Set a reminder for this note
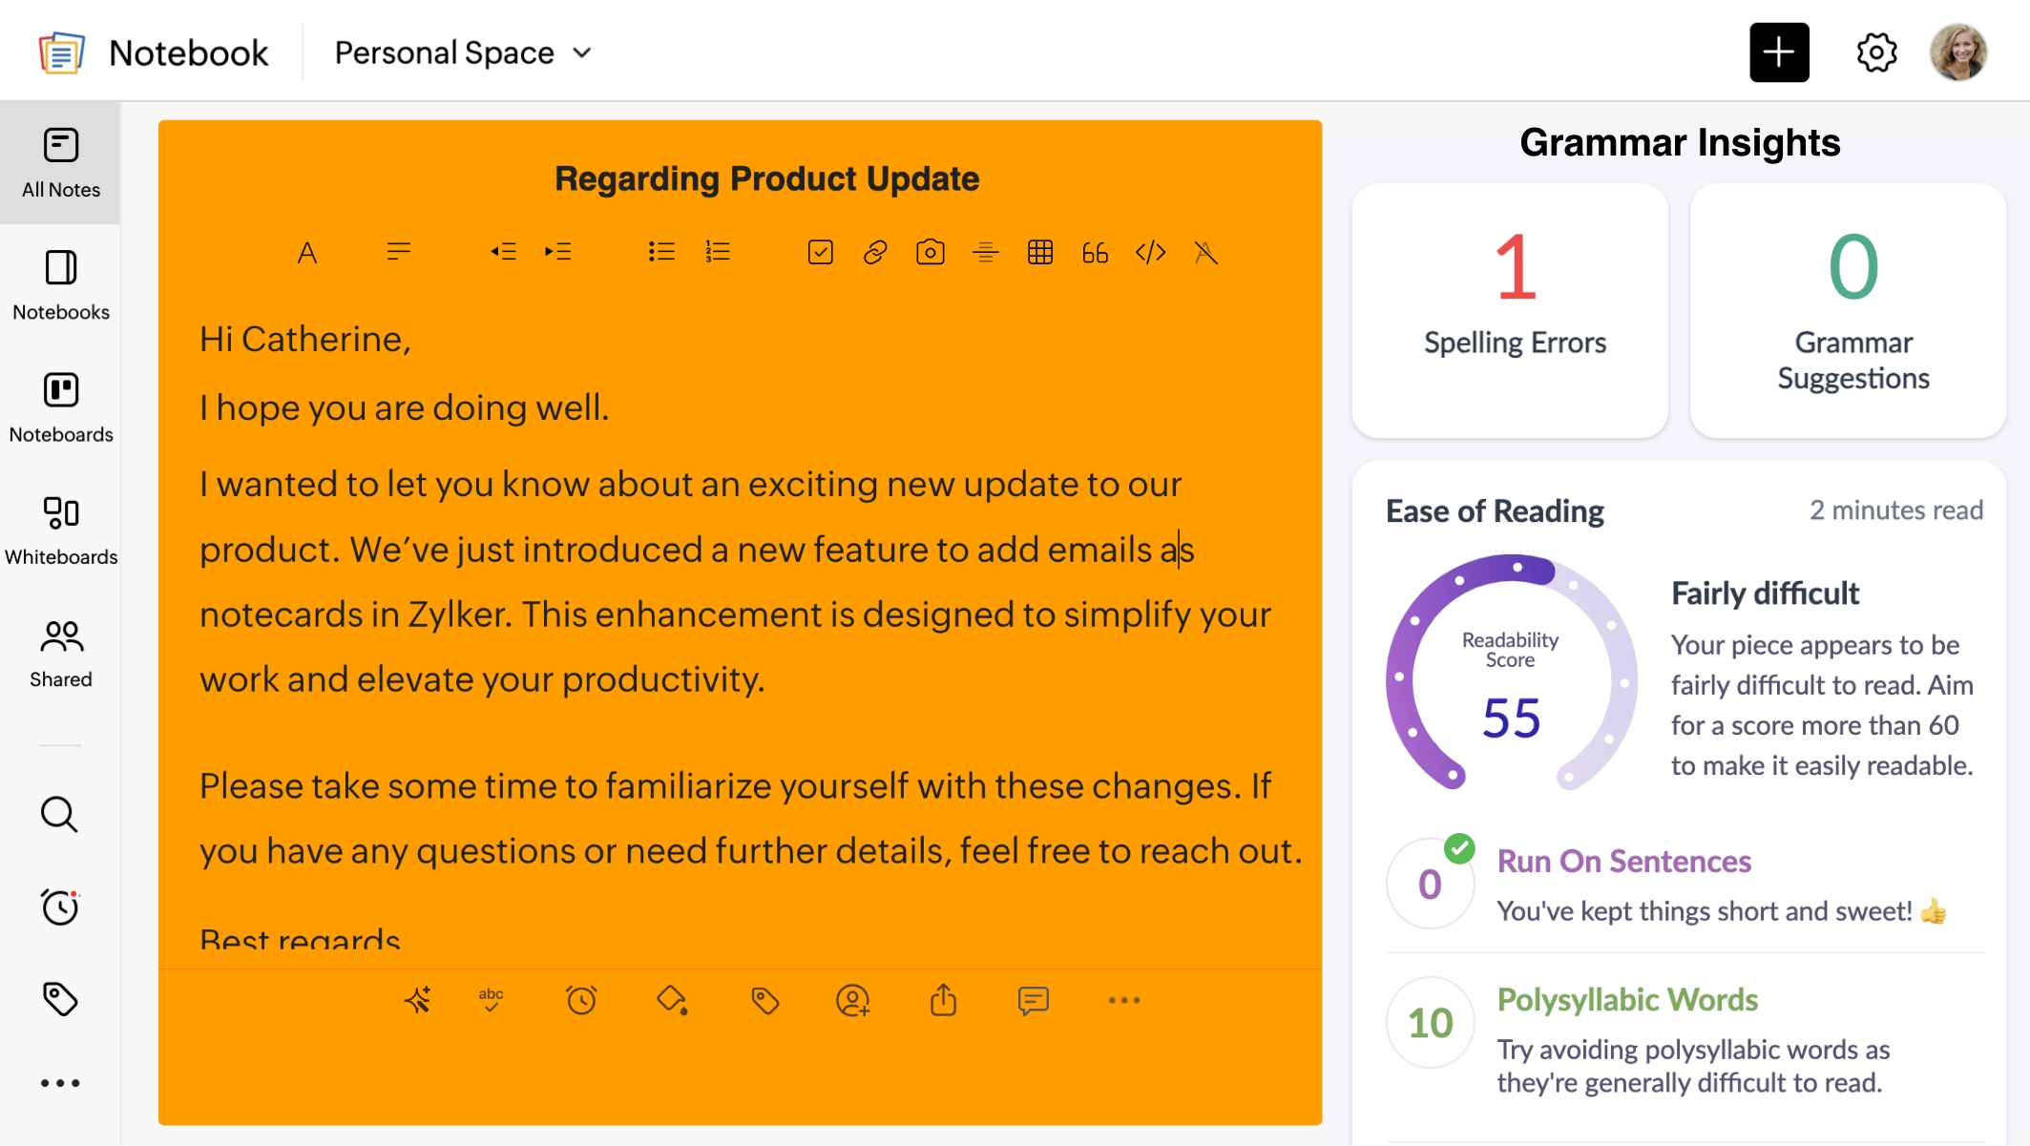This screenshot has height=1146, width=2030. (x=581, y=1000)
